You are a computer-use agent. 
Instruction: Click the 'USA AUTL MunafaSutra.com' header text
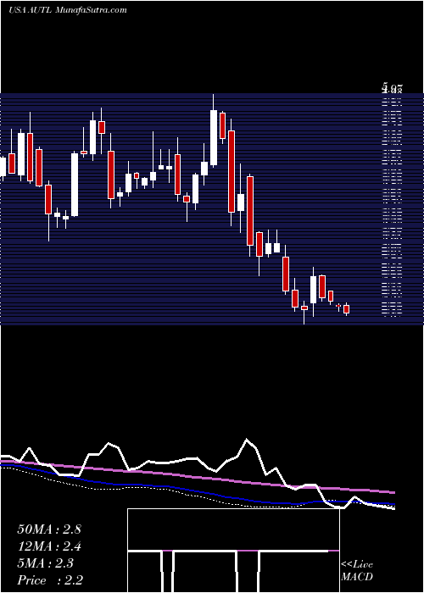pos(67,10)
